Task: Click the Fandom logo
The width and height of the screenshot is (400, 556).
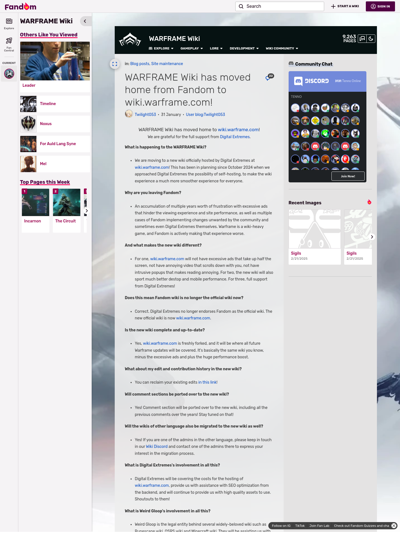Action: click(x=21, y=6)
